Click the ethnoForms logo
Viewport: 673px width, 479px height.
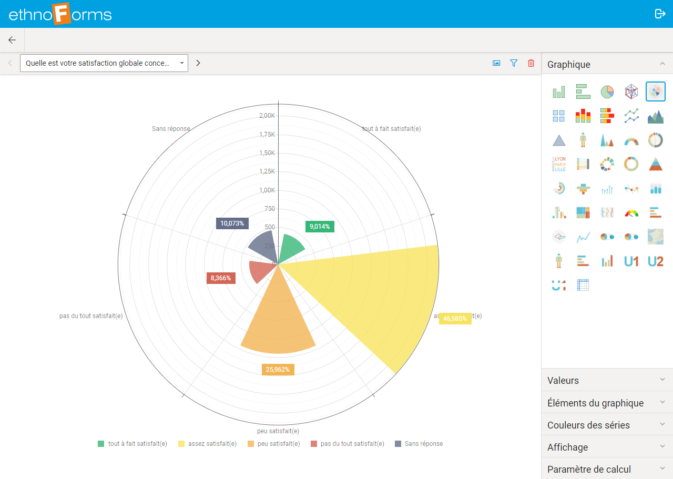(x=60, y=14)
